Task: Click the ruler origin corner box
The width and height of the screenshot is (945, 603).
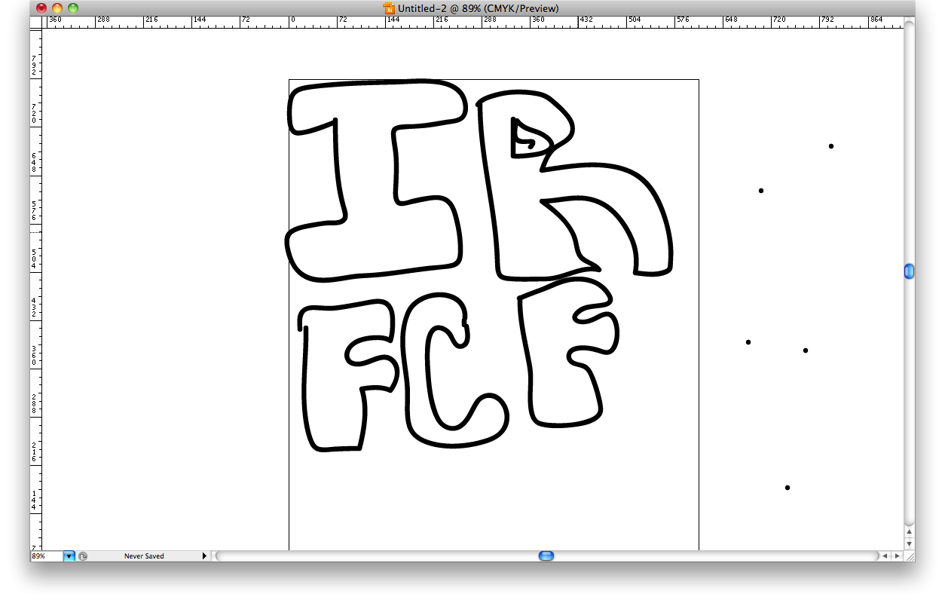Action: click(35, 23)
